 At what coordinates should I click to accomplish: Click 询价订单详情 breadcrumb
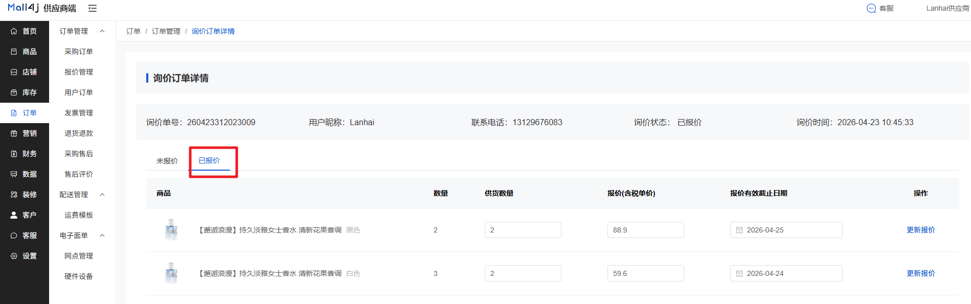point(213,31)
